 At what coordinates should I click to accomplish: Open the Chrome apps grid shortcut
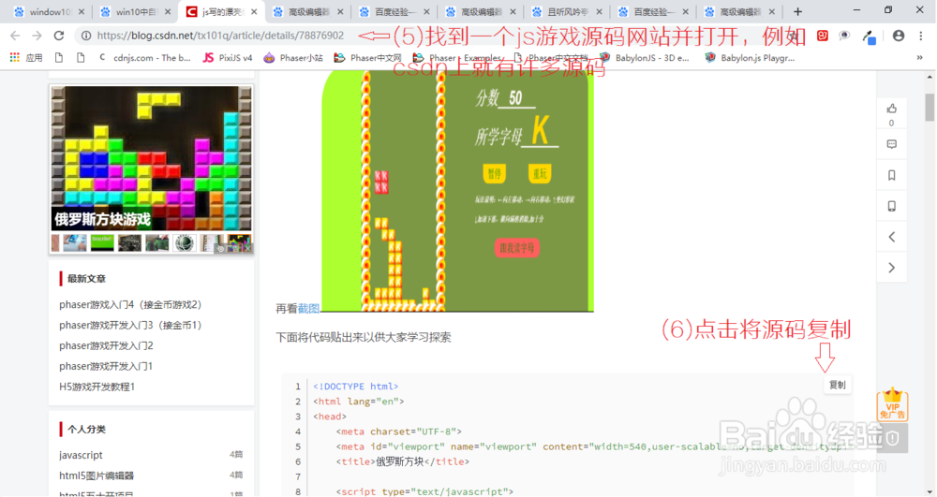click(x=15, y=58)
